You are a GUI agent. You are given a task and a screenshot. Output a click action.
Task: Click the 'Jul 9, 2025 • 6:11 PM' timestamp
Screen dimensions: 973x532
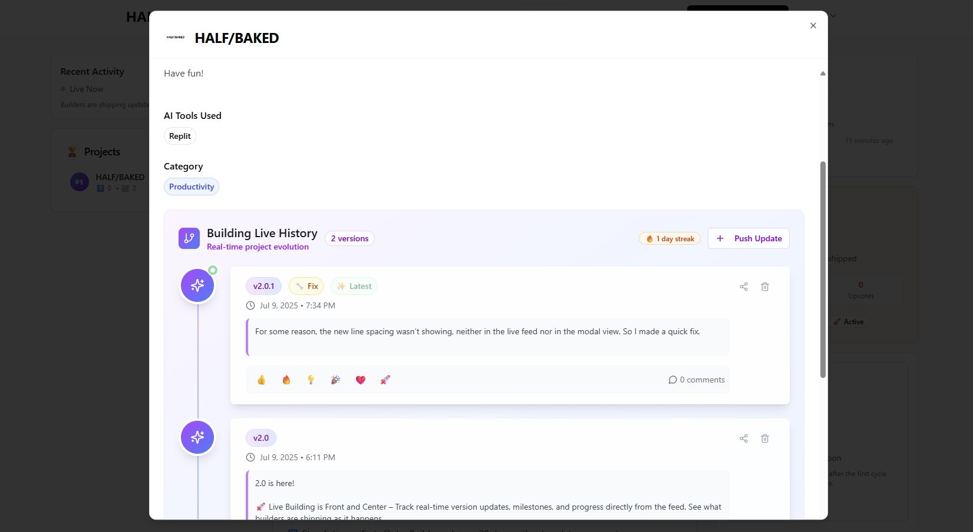pyautogui.click(x=298, y=457)
